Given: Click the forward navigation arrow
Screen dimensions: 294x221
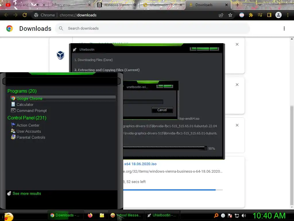Looking at the screenshot, I should [x=16, y=15].
